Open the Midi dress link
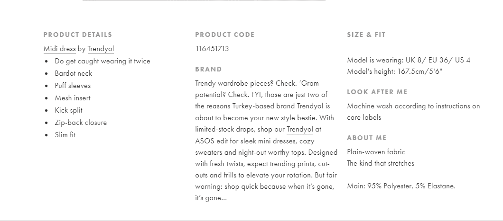 pyautogui.click(x=59, y=49)
